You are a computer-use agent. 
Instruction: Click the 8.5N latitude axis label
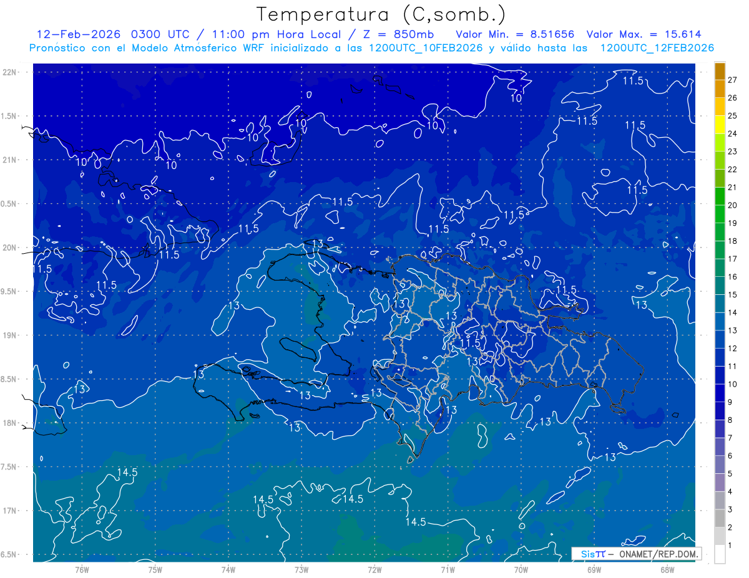point(9,379)
